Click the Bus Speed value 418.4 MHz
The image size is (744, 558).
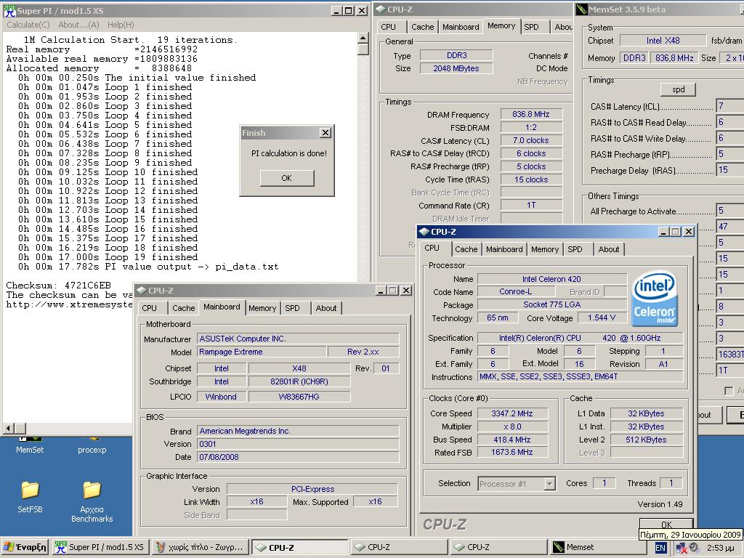pos(512,440)
